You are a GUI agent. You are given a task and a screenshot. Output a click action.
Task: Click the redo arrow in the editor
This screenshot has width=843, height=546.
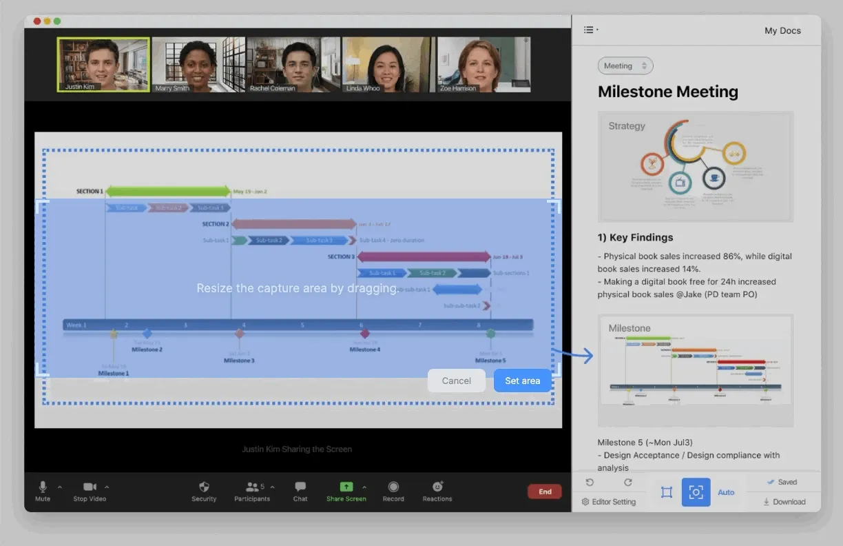628,483
